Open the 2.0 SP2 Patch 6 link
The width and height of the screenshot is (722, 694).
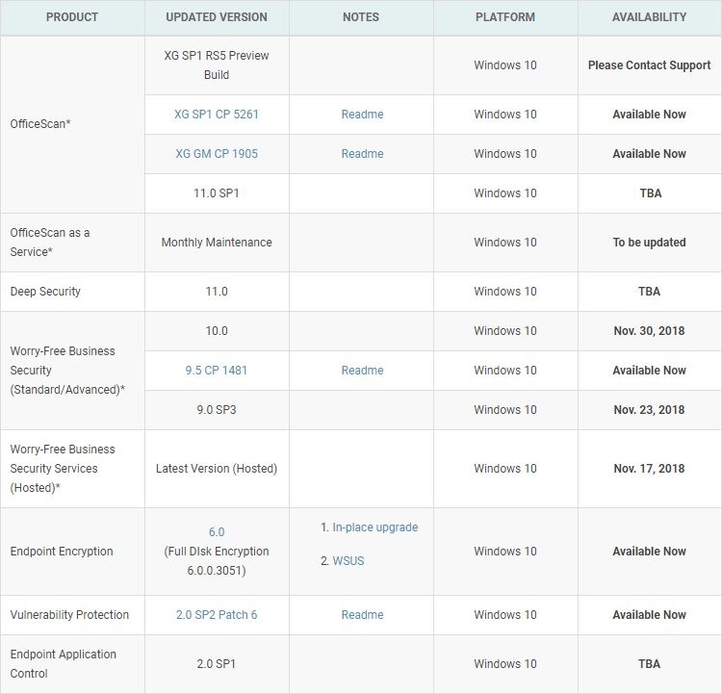217,615
